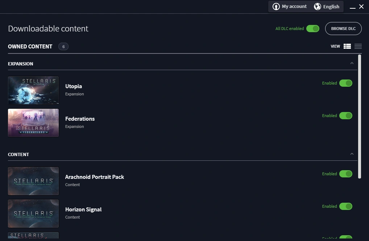Disable the Federations expansion toggle
The height and width of the screenshot is (241, 369).
(x=345, y=116)
